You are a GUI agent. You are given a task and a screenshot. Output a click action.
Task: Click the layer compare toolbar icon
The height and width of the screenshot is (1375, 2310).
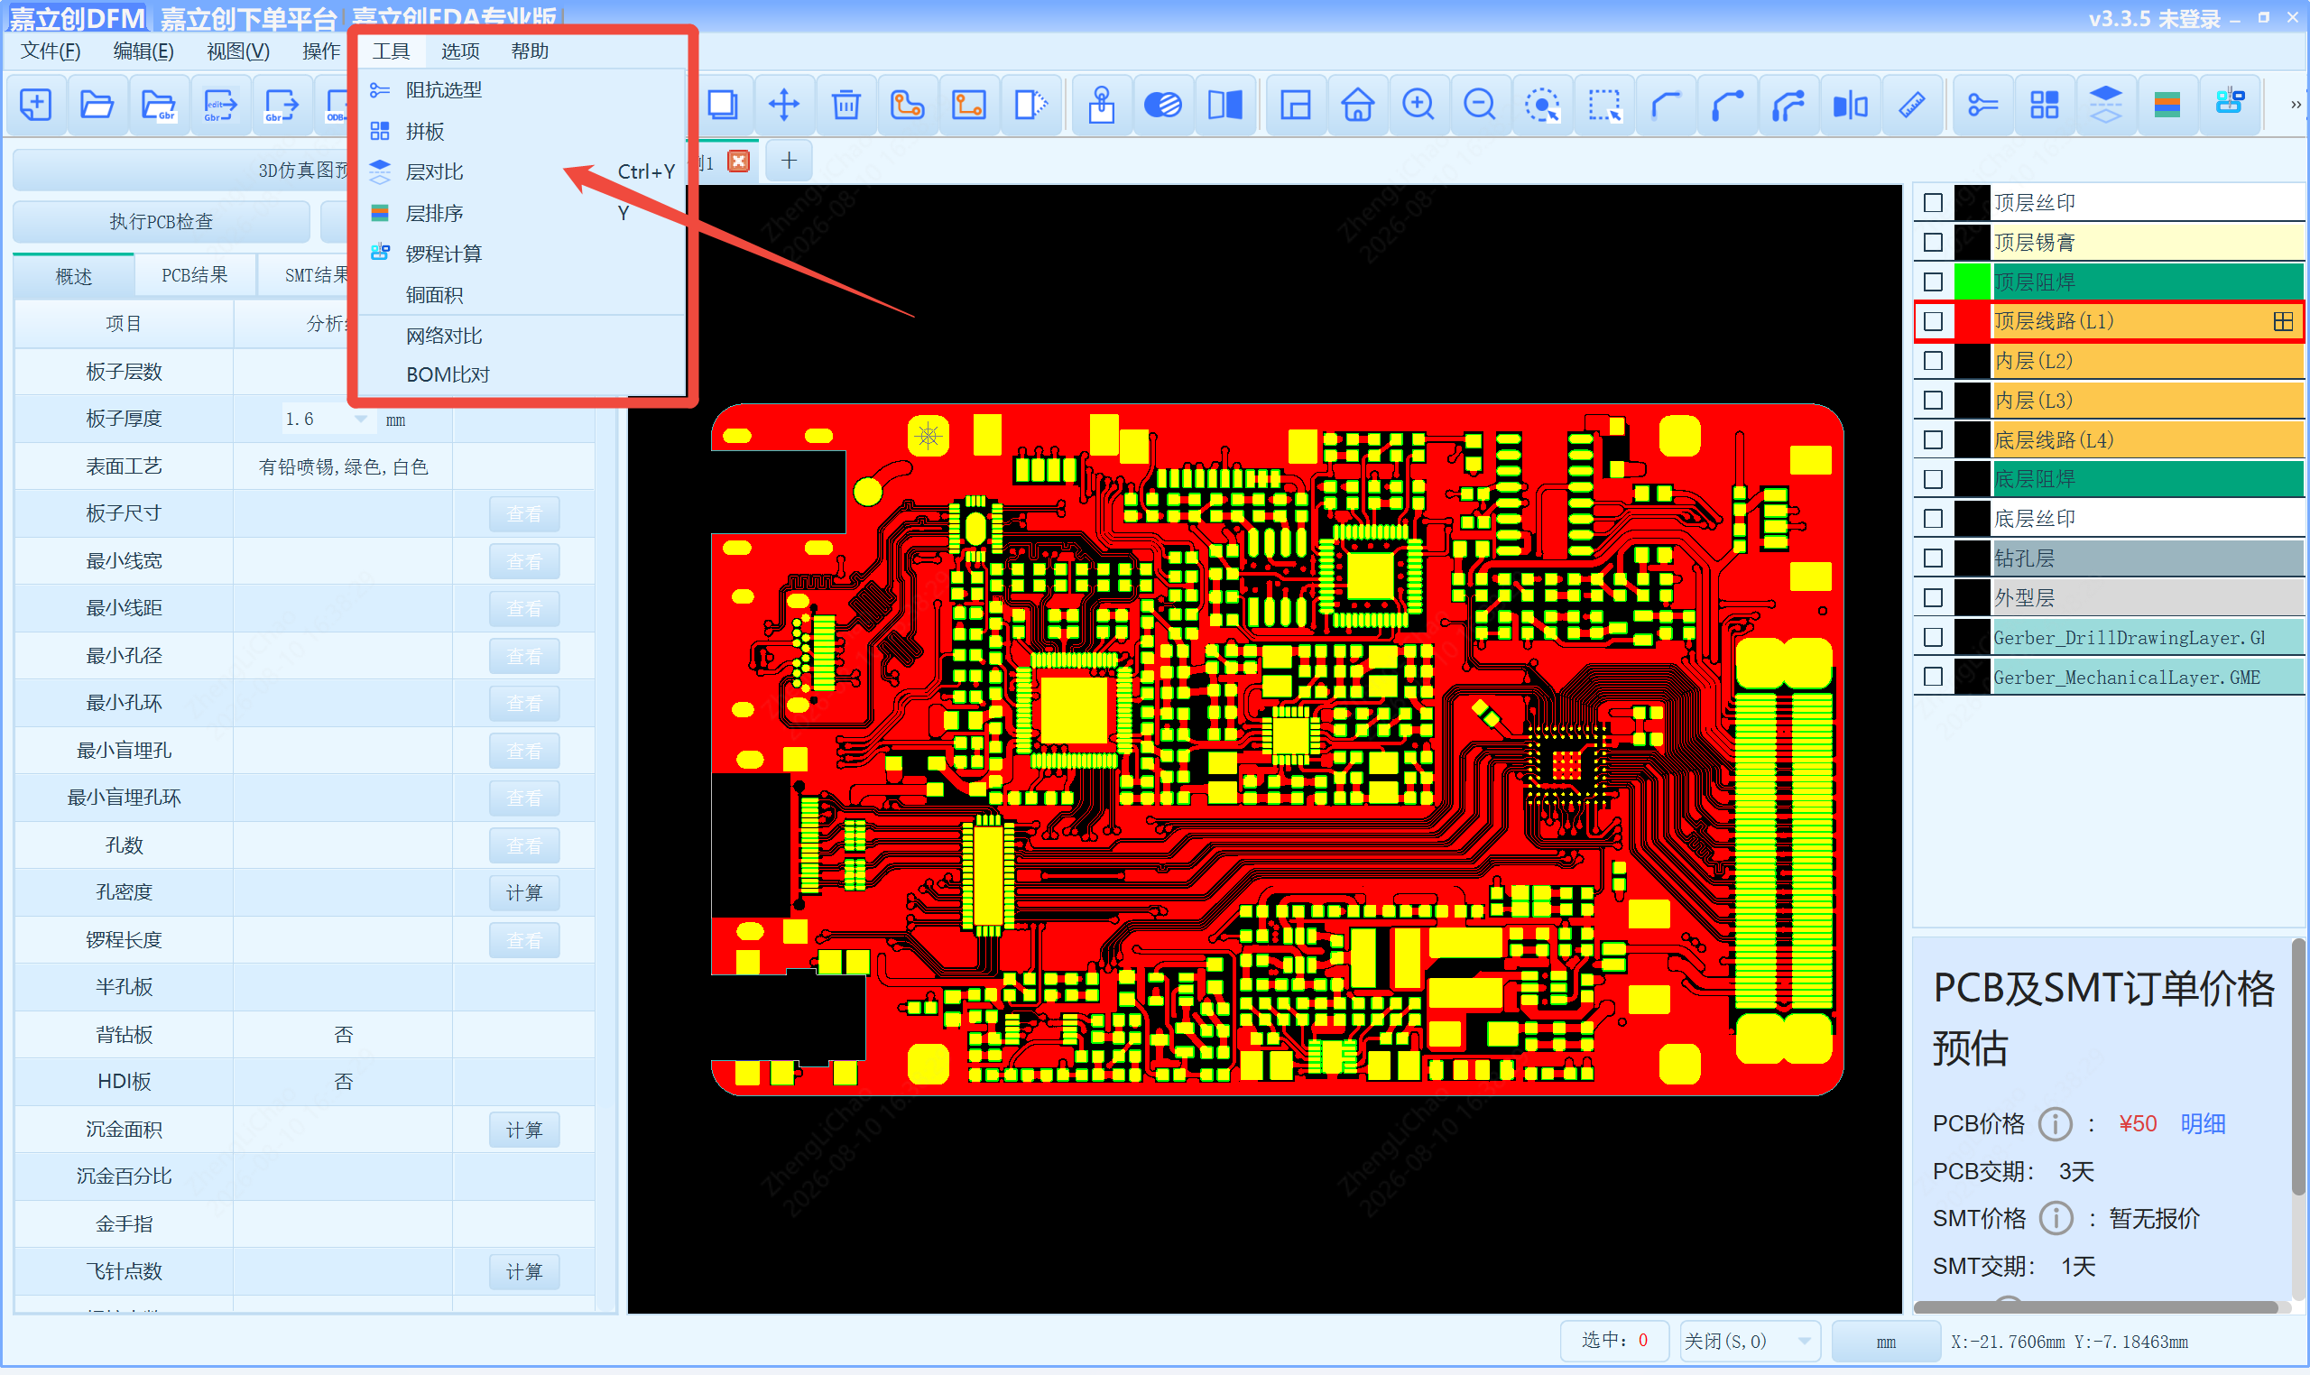coord(2105,105)
